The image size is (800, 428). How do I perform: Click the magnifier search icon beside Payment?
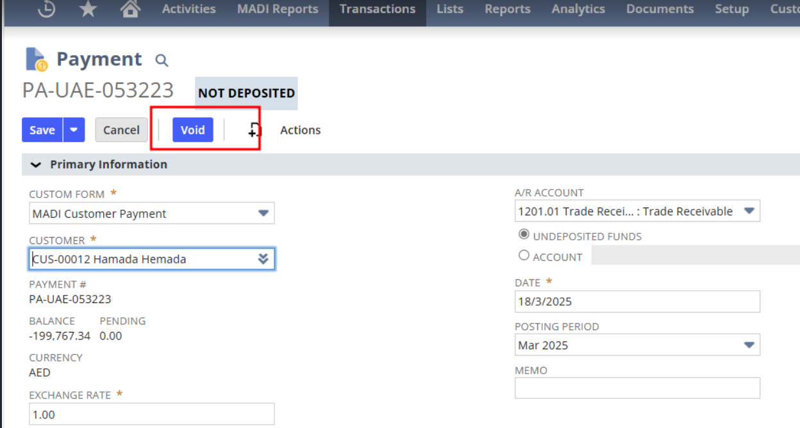tap(162, 60)
